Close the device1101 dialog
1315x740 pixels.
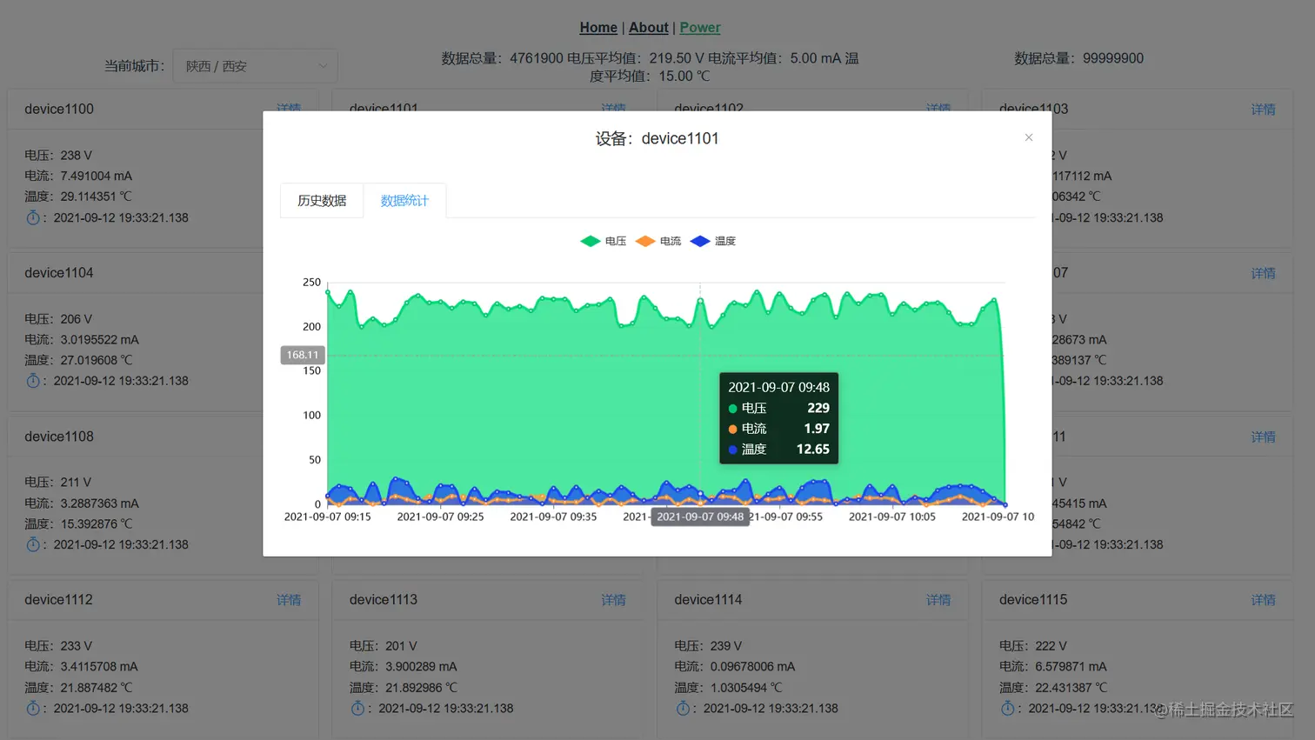[1029, 137]
